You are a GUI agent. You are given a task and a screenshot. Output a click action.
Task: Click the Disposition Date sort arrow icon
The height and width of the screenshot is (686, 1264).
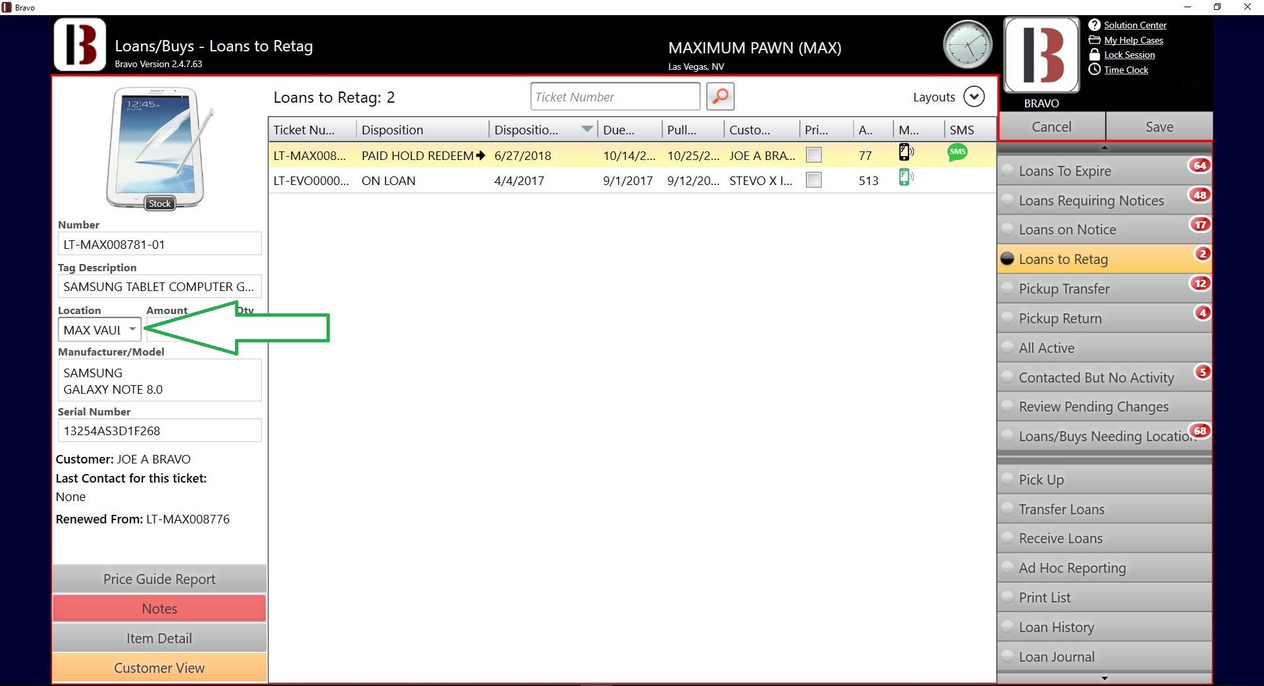click(587, 129)
